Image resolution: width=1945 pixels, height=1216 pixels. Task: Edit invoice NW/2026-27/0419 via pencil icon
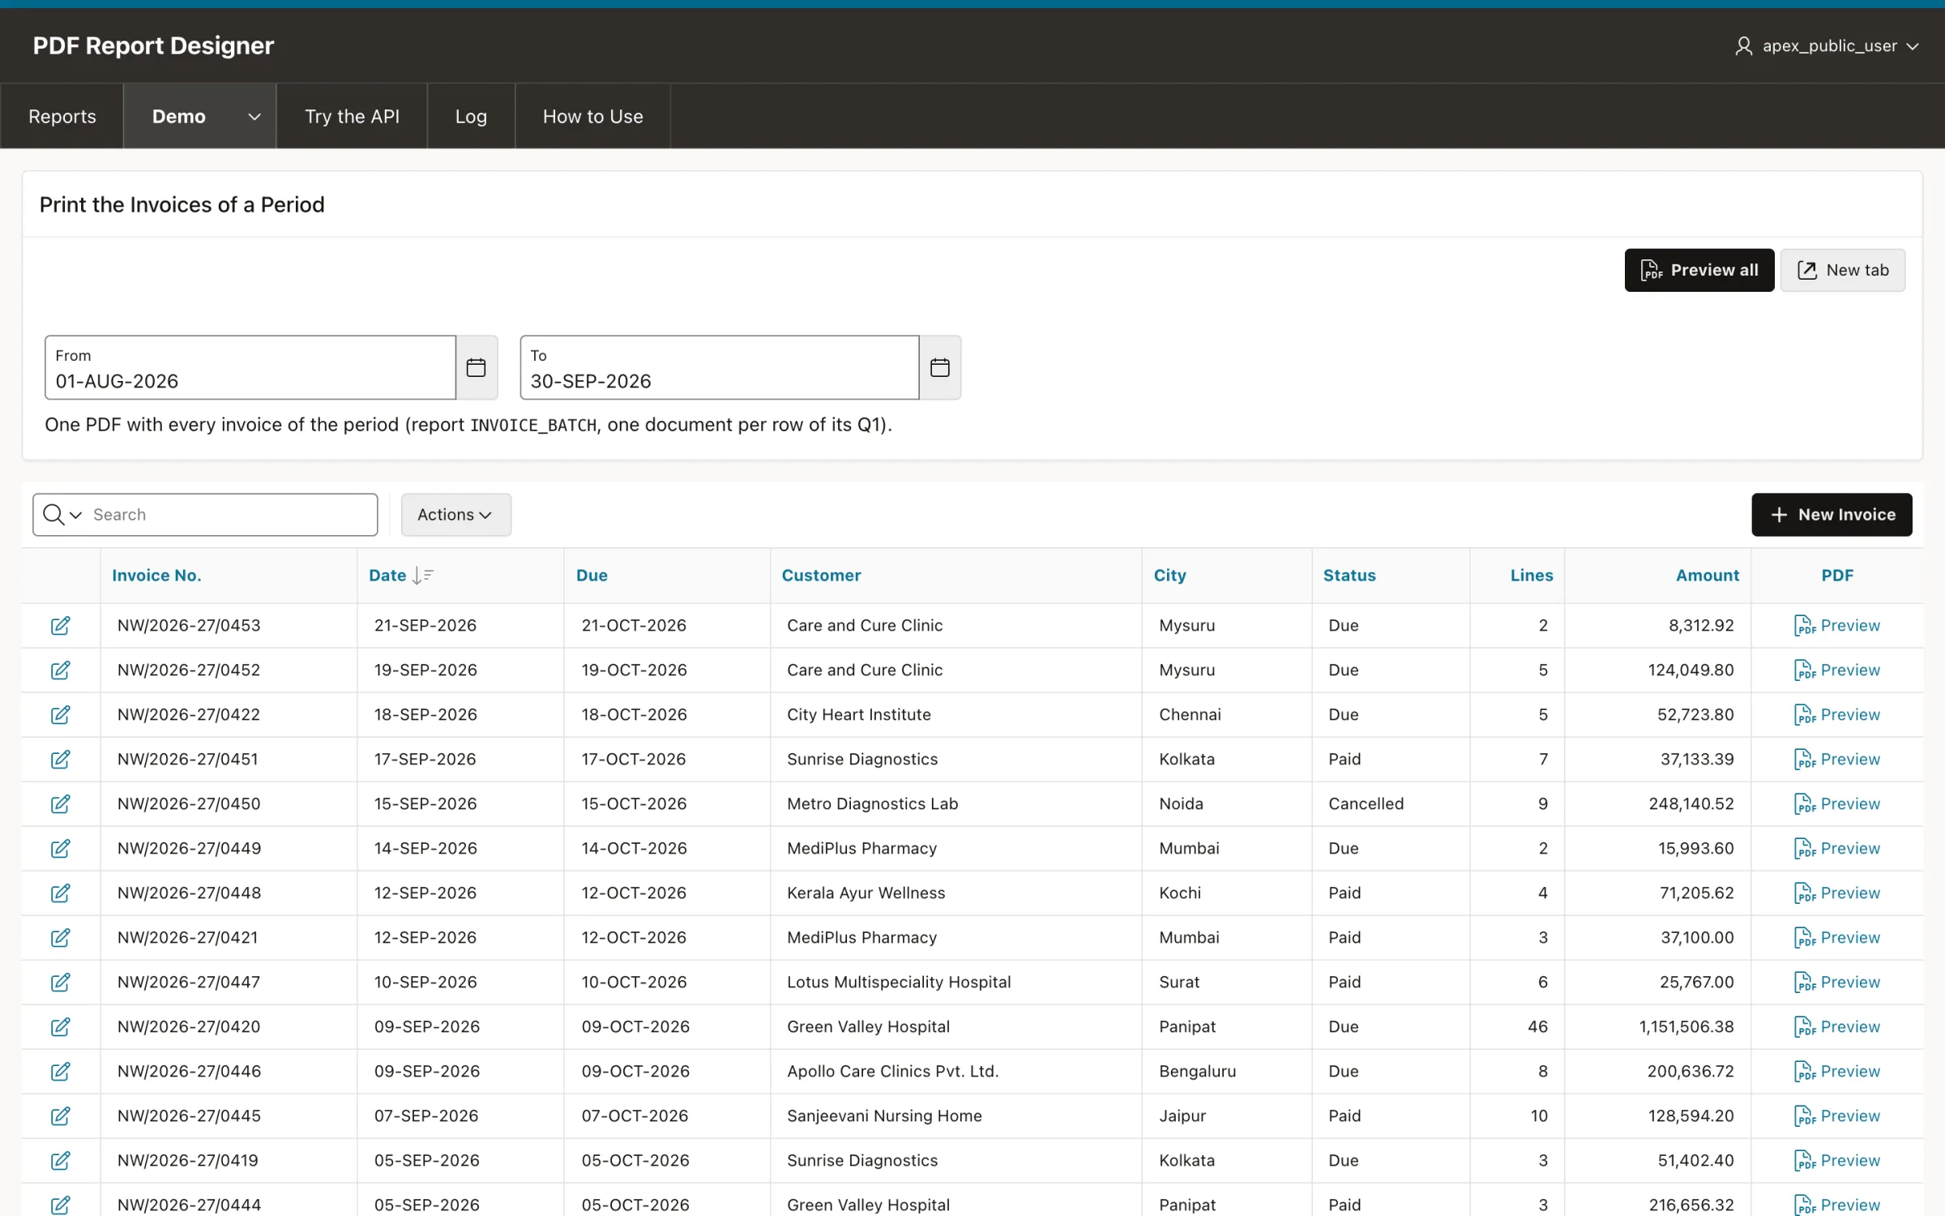tap(60, 1160)
